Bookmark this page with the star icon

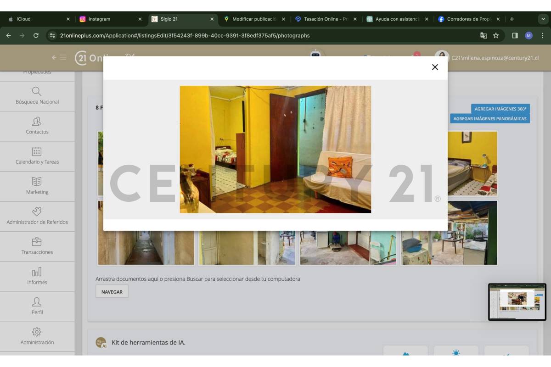(x=496, y=35)
